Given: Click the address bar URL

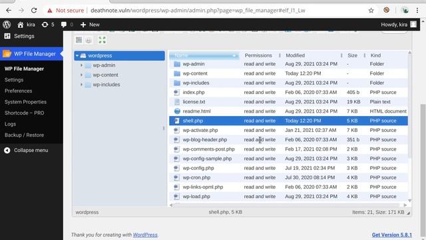Looking at the screenshot, I should [x=198, y=11].
